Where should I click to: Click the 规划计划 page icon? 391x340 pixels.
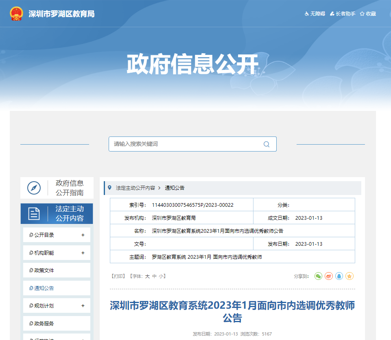pos(31,305)
